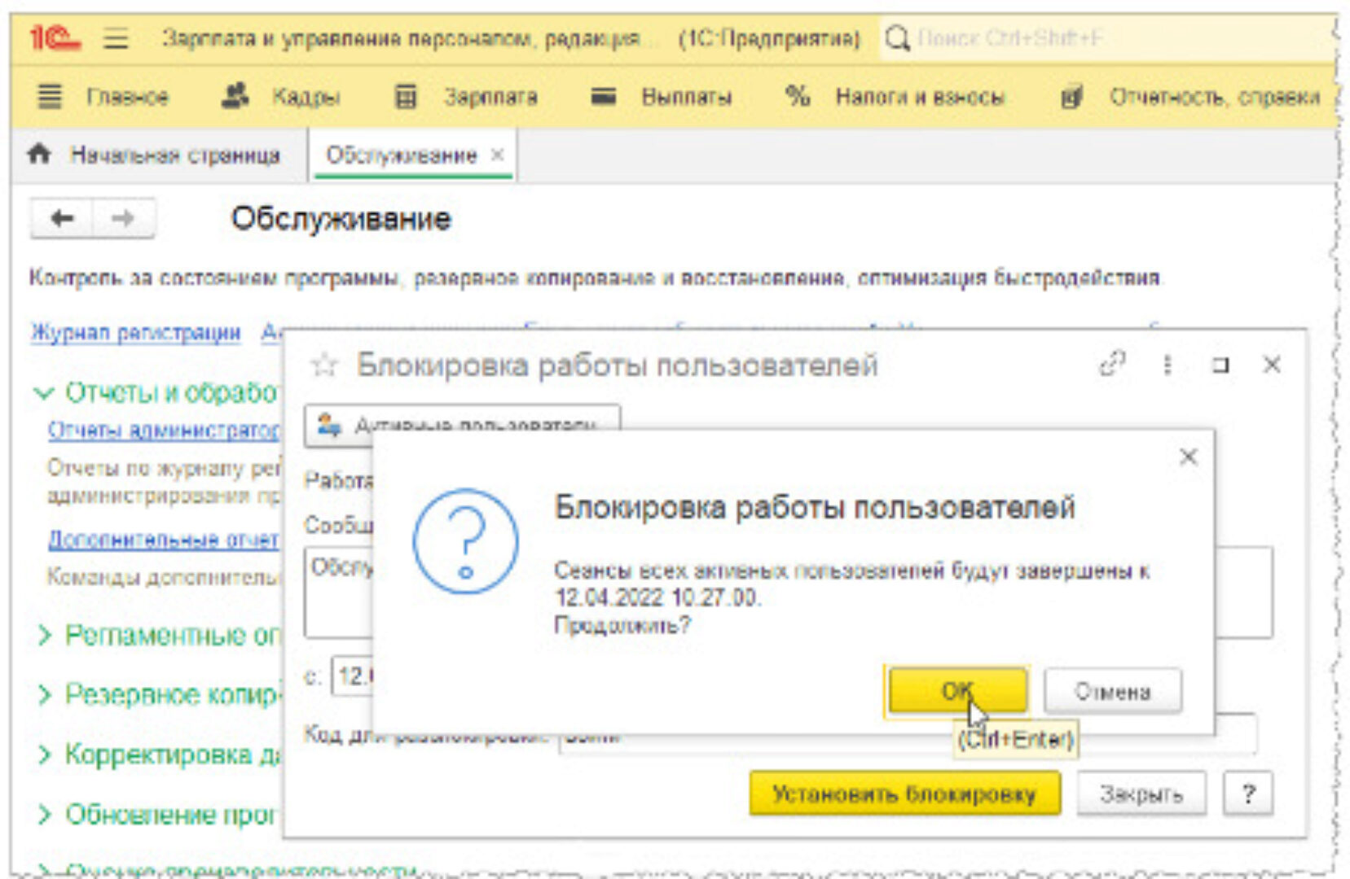Add form to favorites with star icon
This screenshot has width=1350, height=879.
pyautogui.click(x=323, y=365)
